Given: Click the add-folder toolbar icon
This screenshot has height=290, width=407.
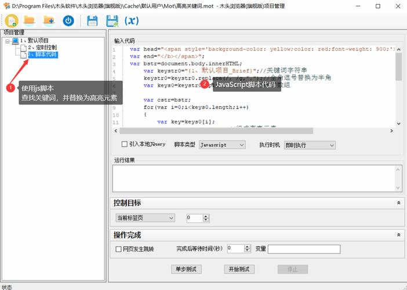Looking at the screenshot, I should pos(49,21).
